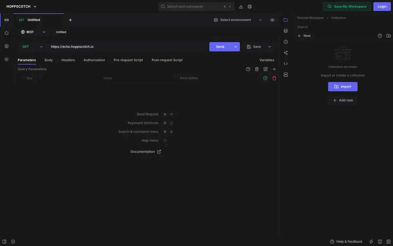Click the collections help circle icon

pyautogui.click(x=380, y=36)
